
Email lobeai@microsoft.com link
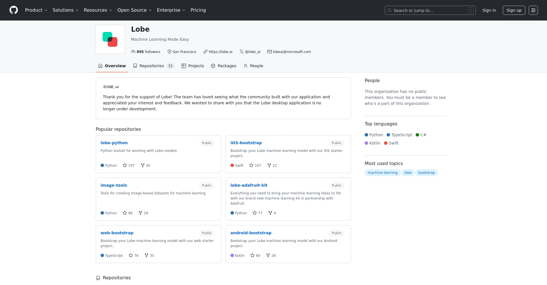[292, 52]
